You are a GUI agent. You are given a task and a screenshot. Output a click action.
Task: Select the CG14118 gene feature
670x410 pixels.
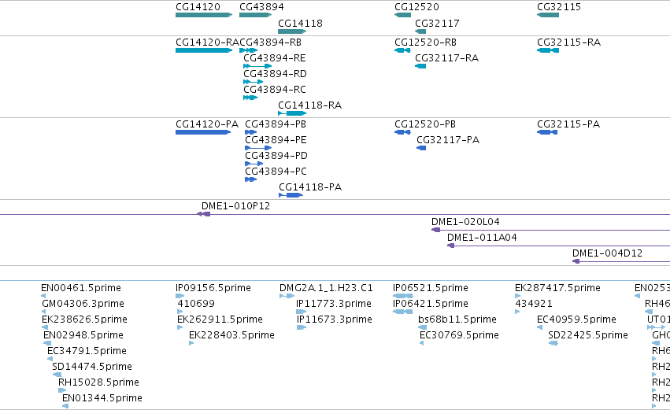tap(292, 31)
